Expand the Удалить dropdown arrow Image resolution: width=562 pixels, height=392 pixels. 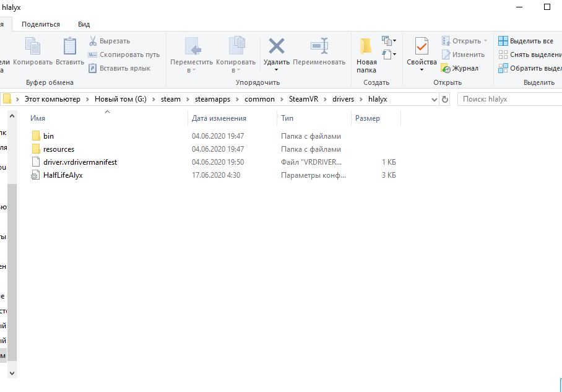(x=276, y=69)
